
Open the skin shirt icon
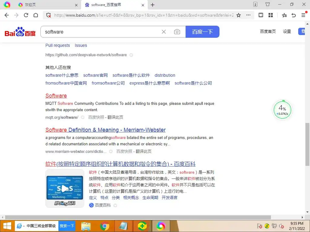point(268,4)
